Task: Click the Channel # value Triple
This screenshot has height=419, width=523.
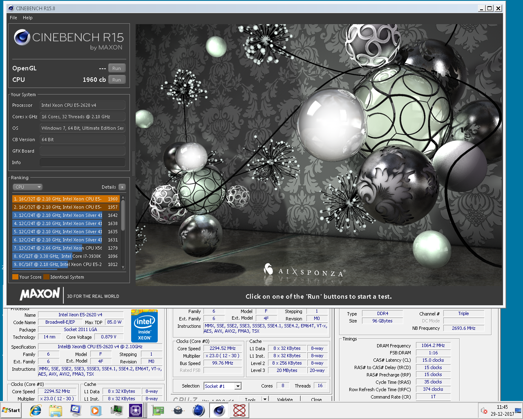Action: point(463,313)
